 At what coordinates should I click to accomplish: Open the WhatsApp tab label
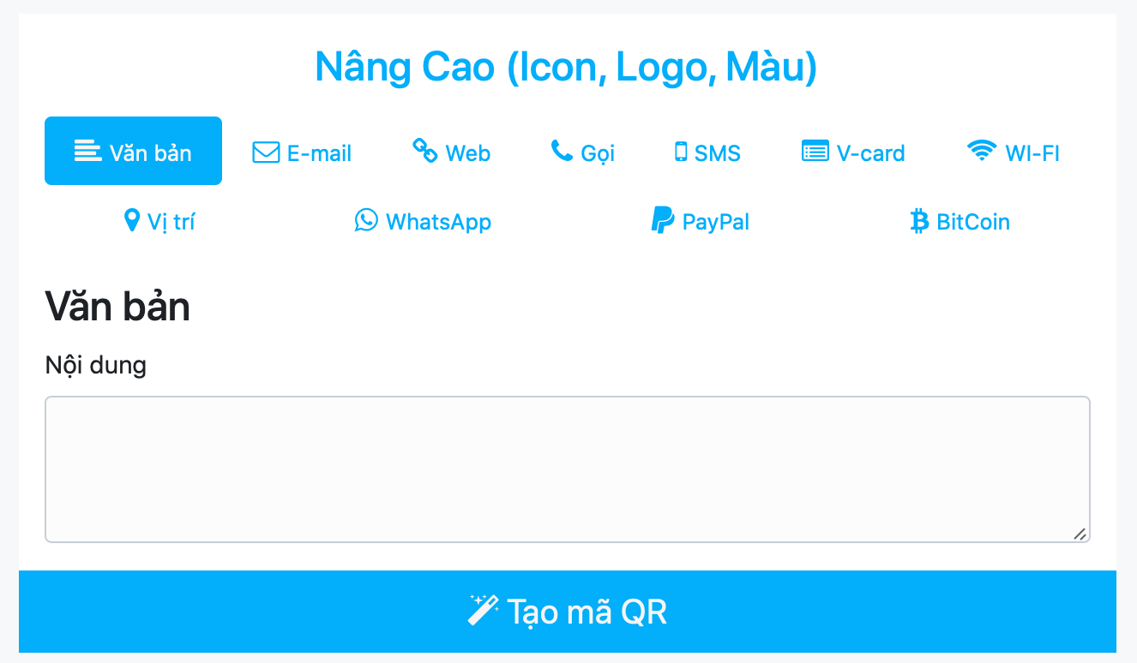coord(438,222)
